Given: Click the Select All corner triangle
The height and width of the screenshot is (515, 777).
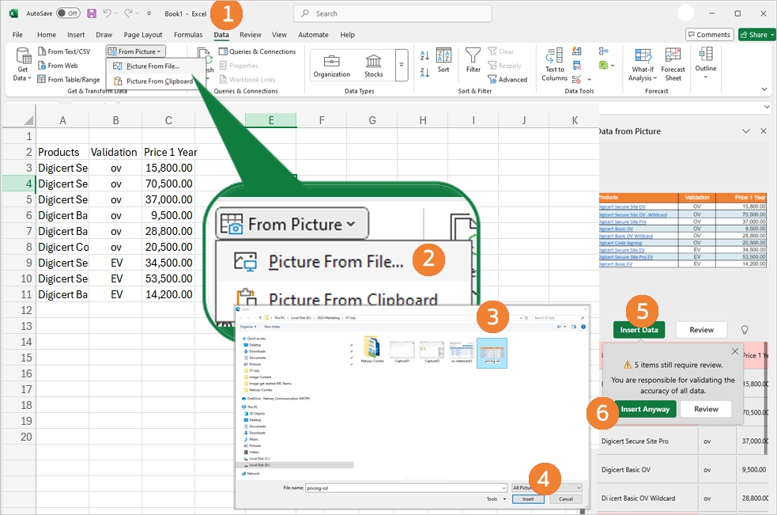Looking at the screenshot, I should (x=28, y=120).
